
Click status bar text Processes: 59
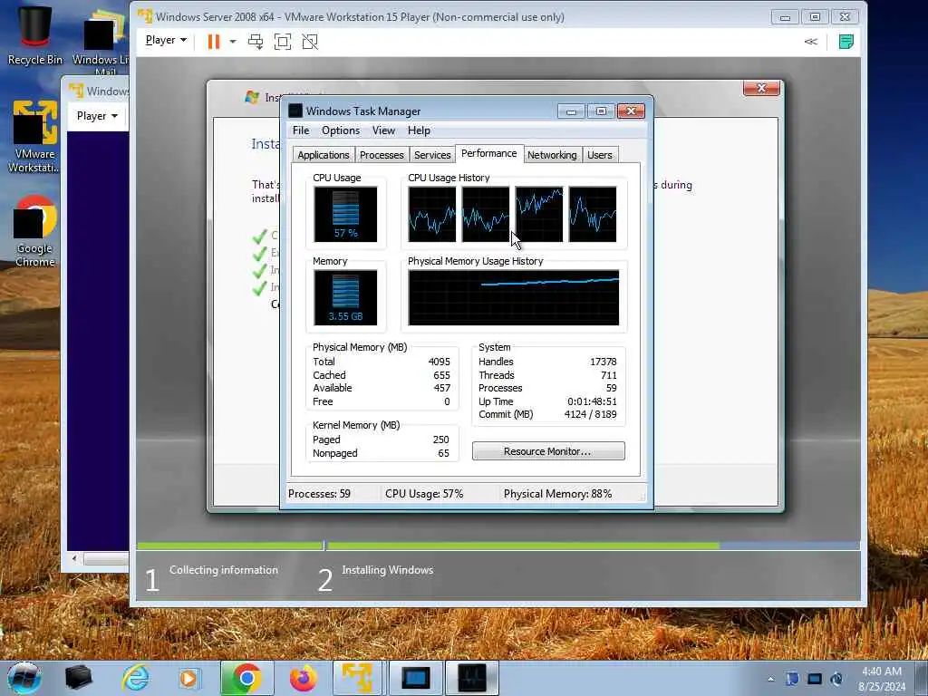click(x=319, y=494)
